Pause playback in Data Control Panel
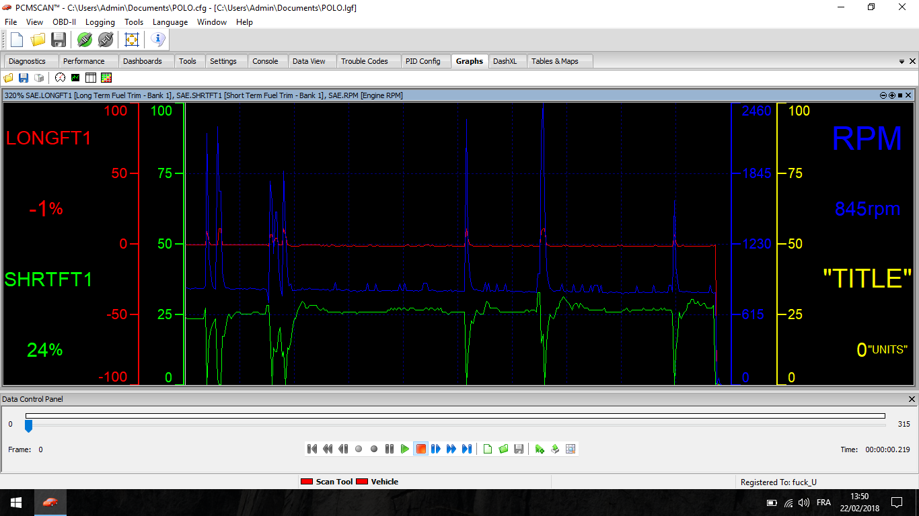 point(390,449)
